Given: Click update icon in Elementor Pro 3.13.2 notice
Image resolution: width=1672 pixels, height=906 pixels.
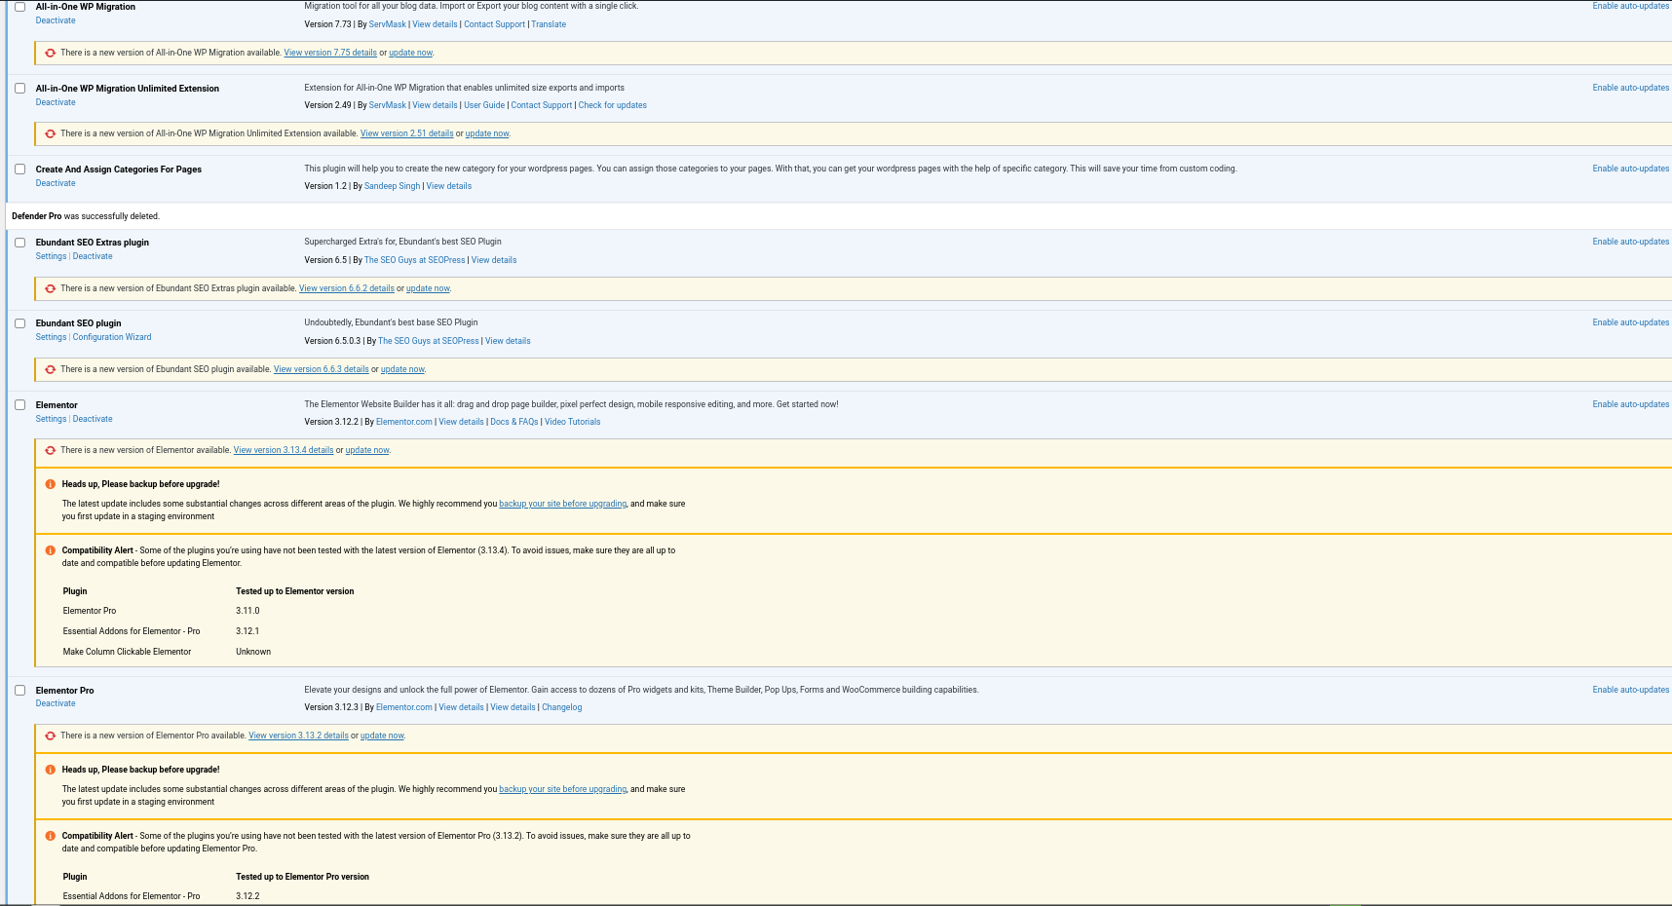Looking at the screenshot, I should click(x=50, y=736).
